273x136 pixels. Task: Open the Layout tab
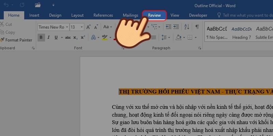[77, 15]
